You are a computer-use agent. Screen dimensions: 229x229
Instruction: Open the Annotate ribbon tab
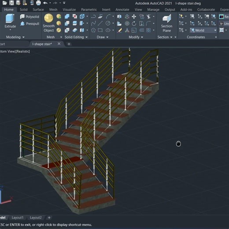122,10
